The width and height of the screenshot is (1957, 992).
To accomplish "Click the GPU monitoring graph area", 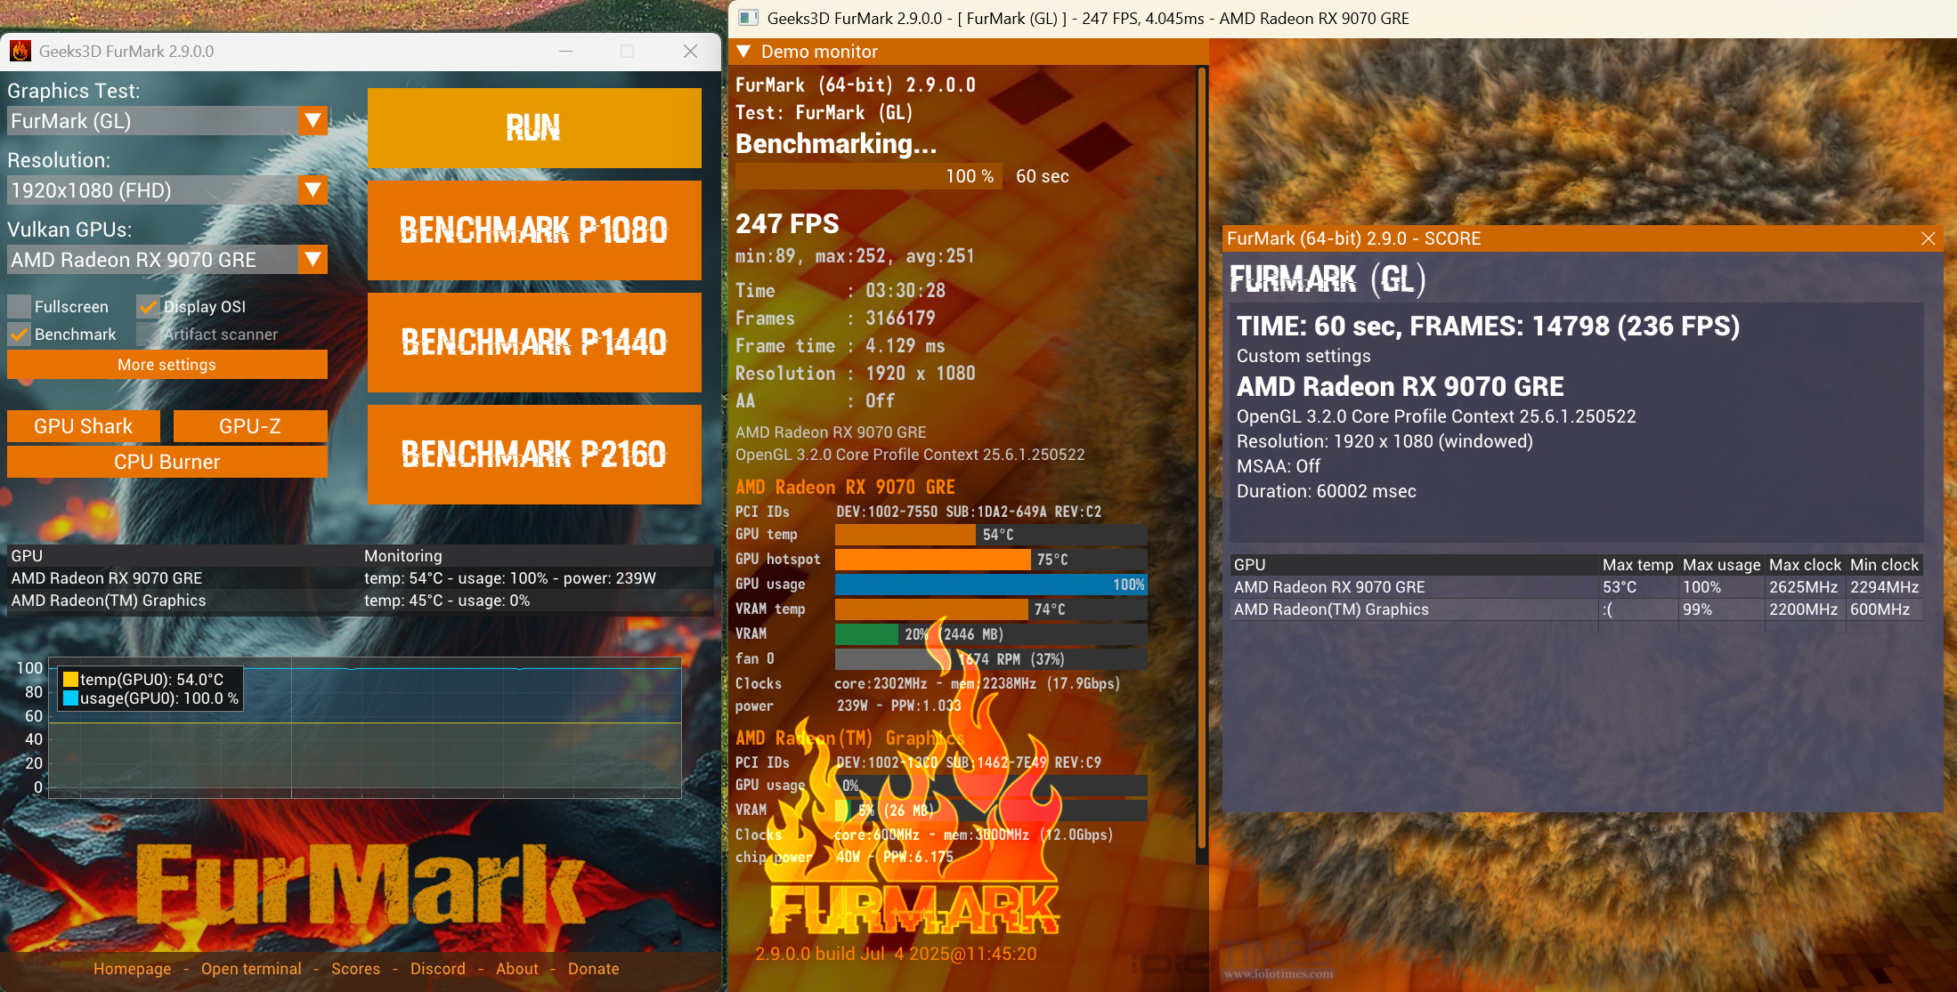I will coord(365,728).
